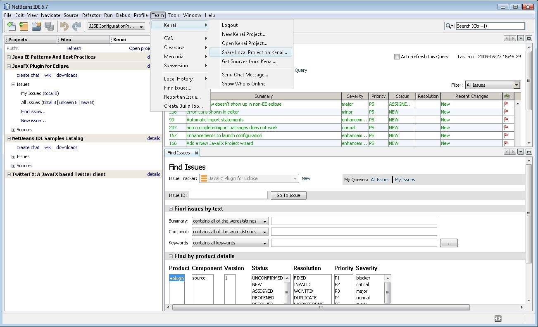Sort by the Severity column header
The width and height of the screenshot is (538, 327).
coord(355,96)
